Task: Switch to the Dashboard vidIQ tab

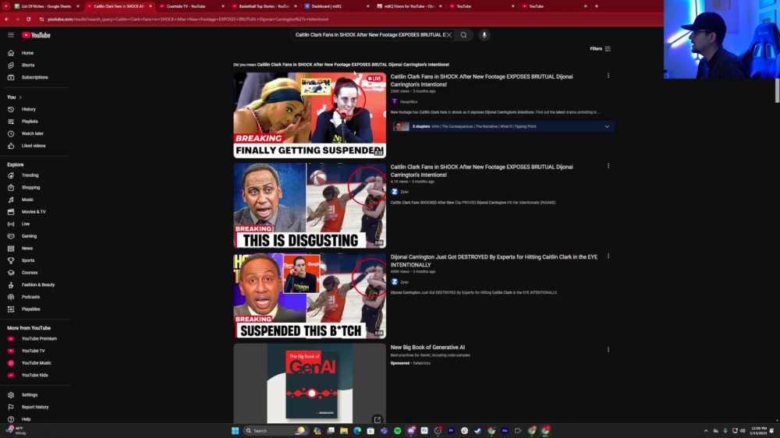Action: tap(336, 6)
